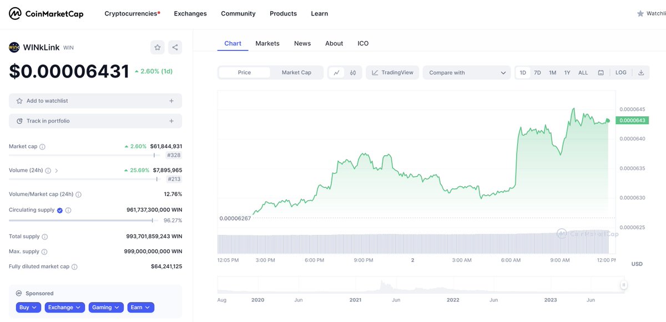Download chart data with download icon
This screenshot has height=322, width=666.
[641, 73]
